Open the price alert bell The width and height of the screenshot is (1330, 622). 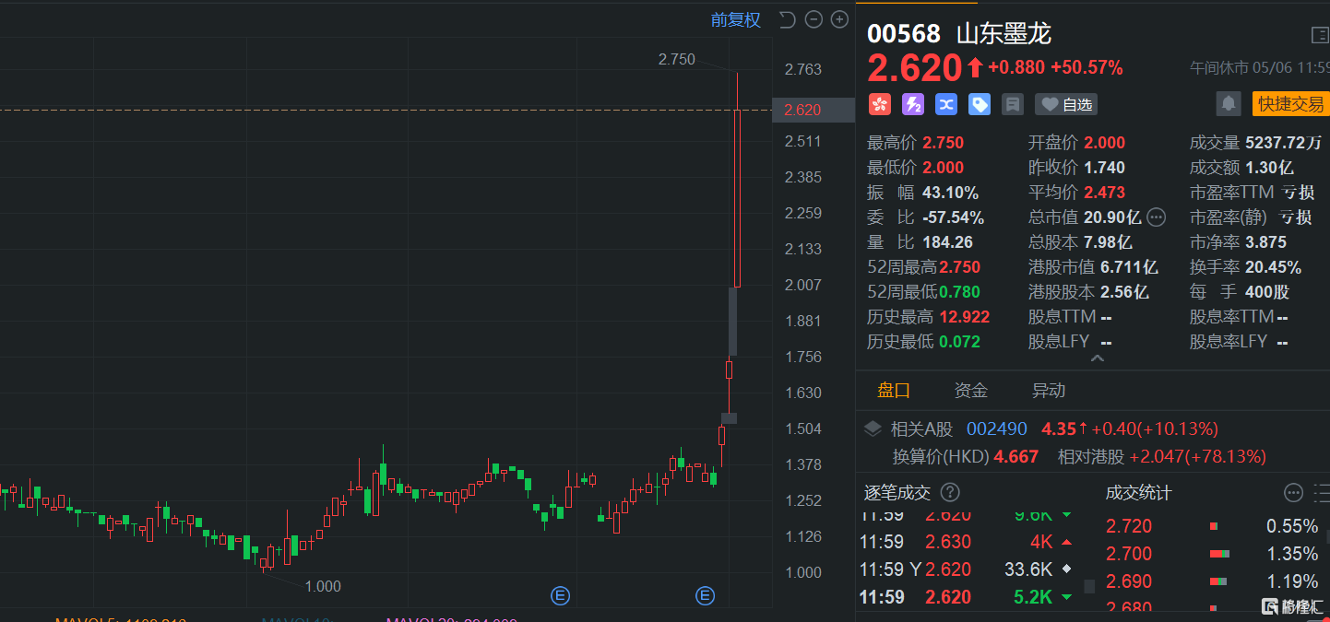[1229, 104]
